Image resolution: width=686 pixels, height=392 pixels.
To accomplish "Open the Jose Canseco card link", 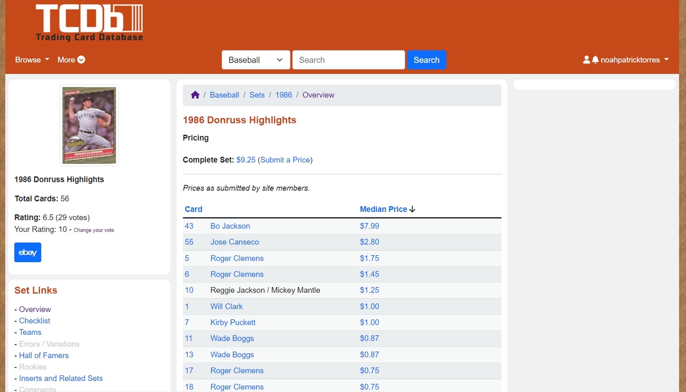I will [x=235, y=242].
